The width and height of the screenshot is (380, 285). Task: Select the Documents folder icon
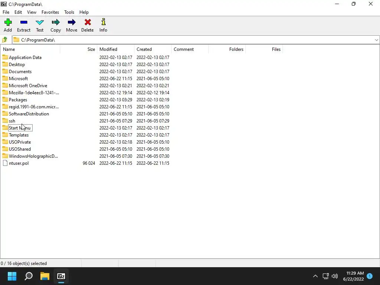[x=5, y=71]
